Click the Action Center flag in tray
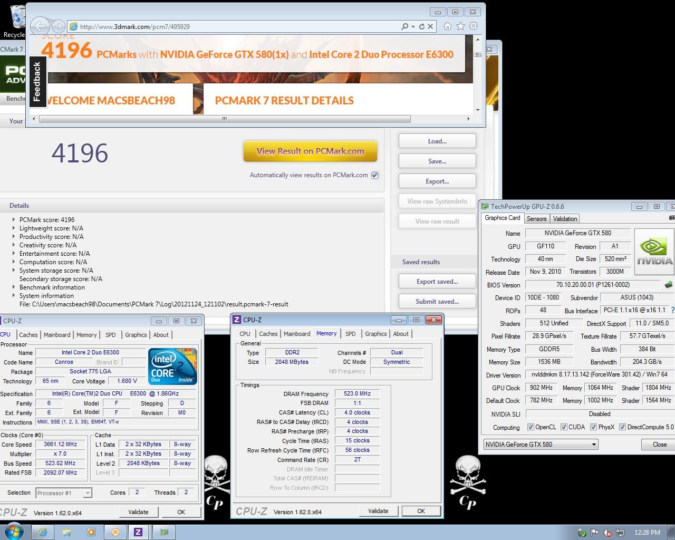 click(x=594, y=533)
